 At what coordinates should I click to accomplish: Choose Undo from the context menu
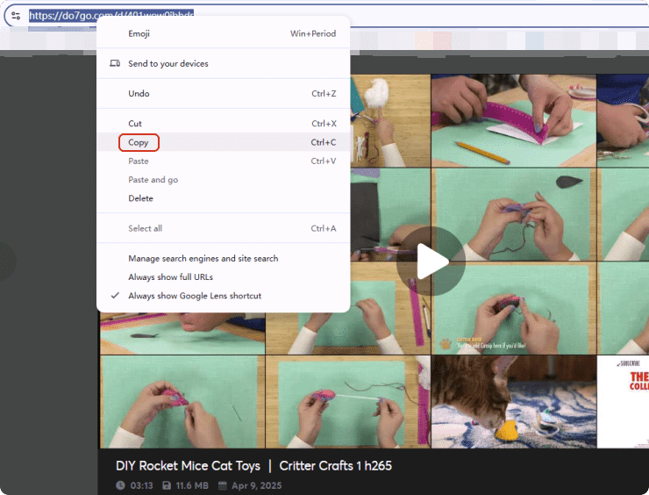tap(139, 94)
